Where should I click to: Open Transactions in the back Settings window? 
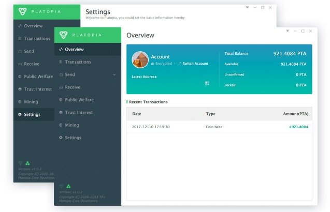click(34, 38)
